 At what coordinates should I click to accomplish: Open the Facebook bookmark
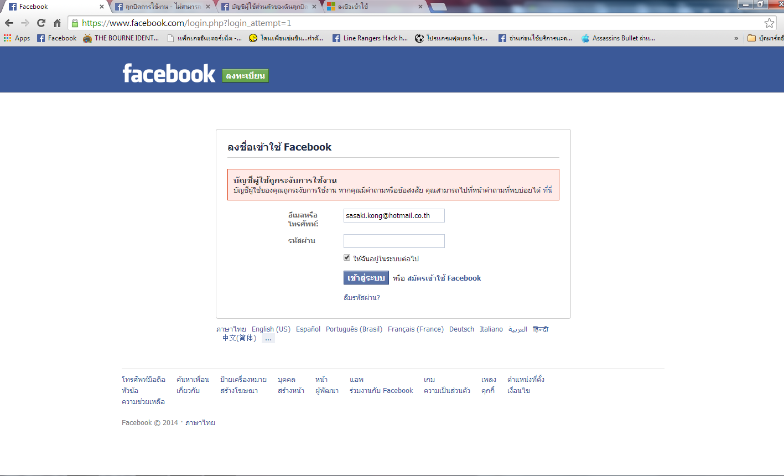[x=56, y=38]
